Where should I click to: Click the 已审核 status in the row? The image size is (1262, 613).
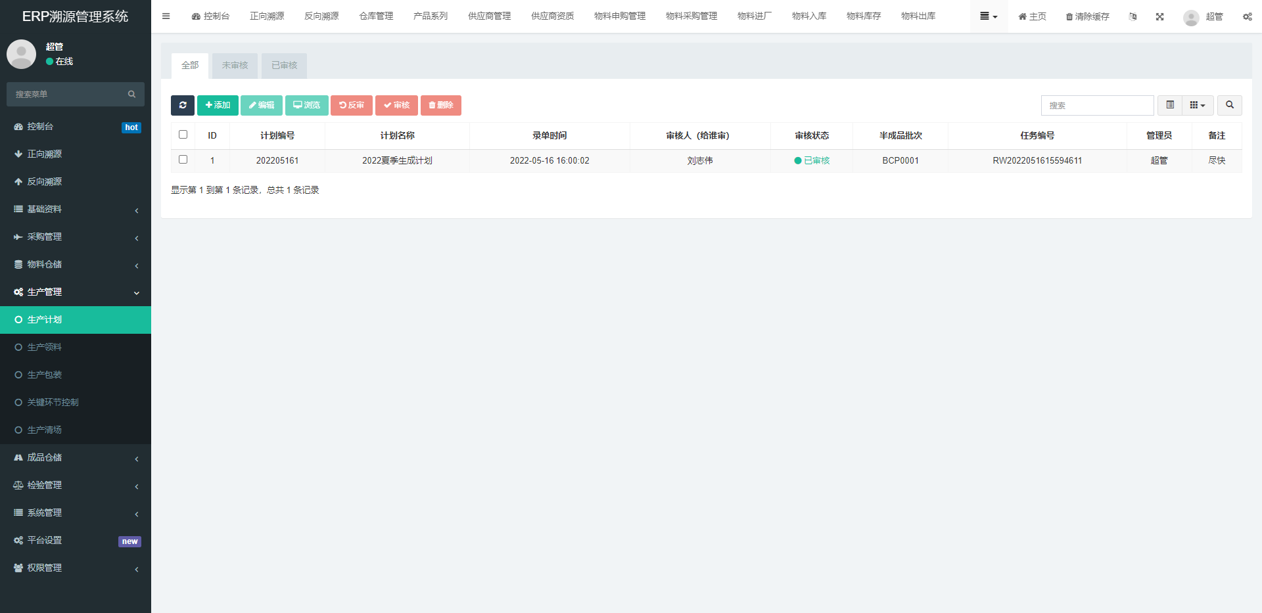click(x=812, y=160)
